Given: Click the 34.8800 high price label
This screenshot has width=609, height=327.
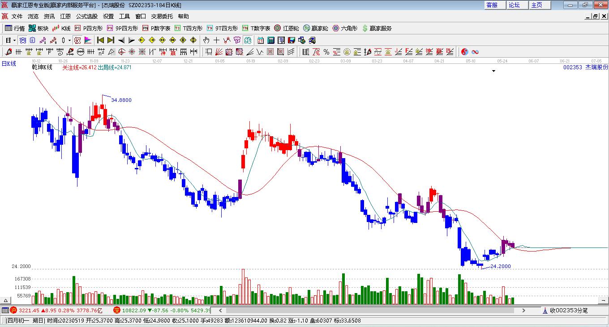Looking at the screenshot, I should point(121,100).
